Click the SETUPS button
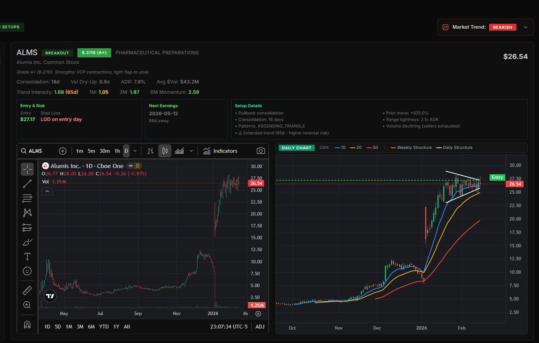Screen dimensions: 539x343 (11, 27)
